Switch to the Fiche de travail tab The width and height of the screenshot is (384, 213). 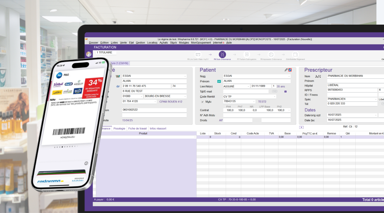pyautogui.click(x=137, y=128)
